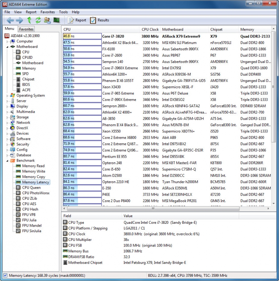Click the Software icon in tree
The width and height of the screenshot is (279, 281).
[x=13, y=139]
